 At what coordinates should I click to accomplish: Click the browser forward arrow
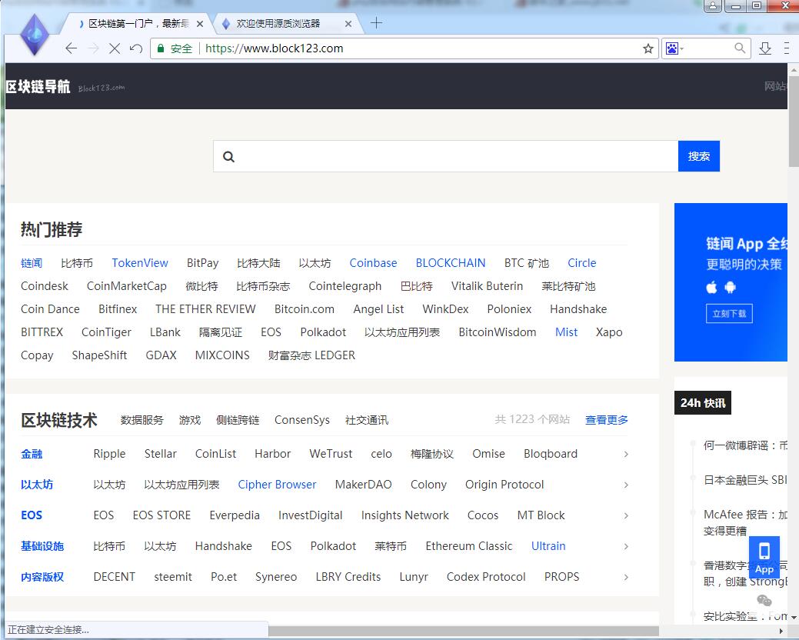(x=93, y=48)
